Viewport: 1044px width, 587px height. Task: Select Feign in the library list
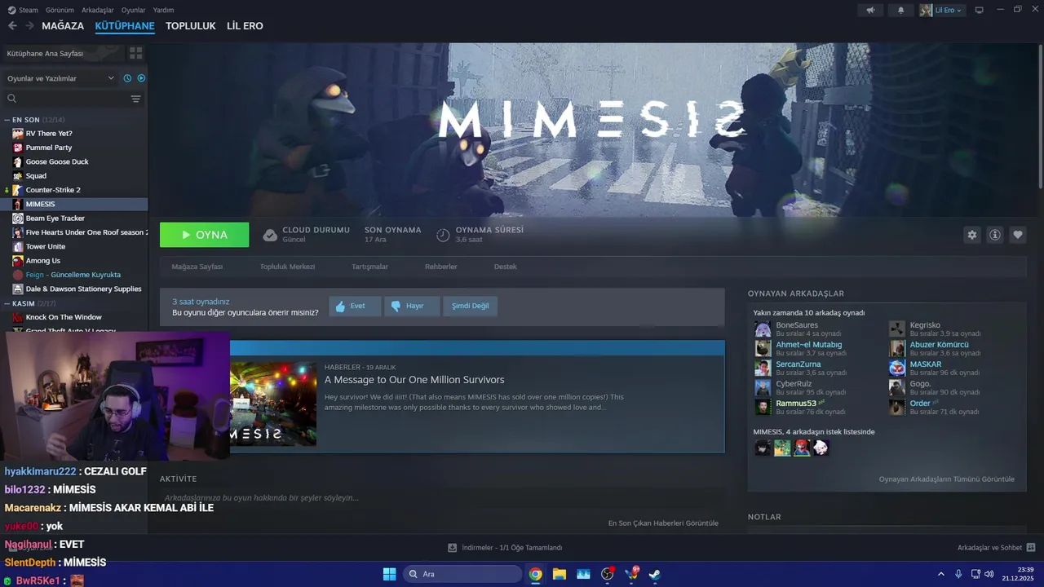[73, 275]
